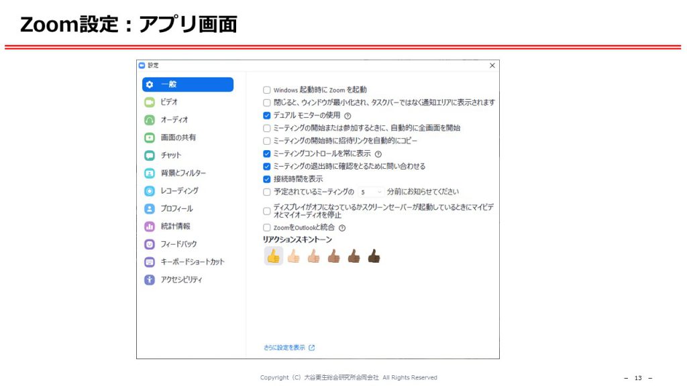Viewport: 687px width, 386px height.
Task: Open the 一般 settings tab
Action: pos(188,84)
